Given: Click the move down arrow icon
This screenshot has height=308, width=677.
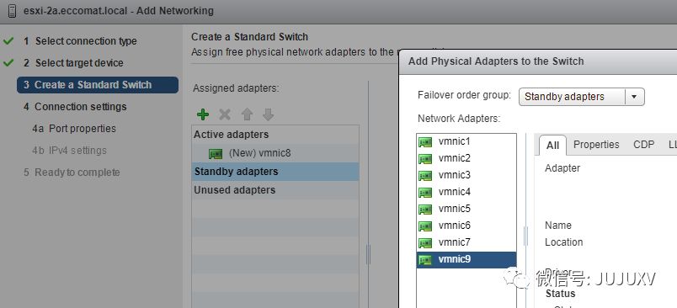Looking at the screenshot, I should (x=268, y=114).
